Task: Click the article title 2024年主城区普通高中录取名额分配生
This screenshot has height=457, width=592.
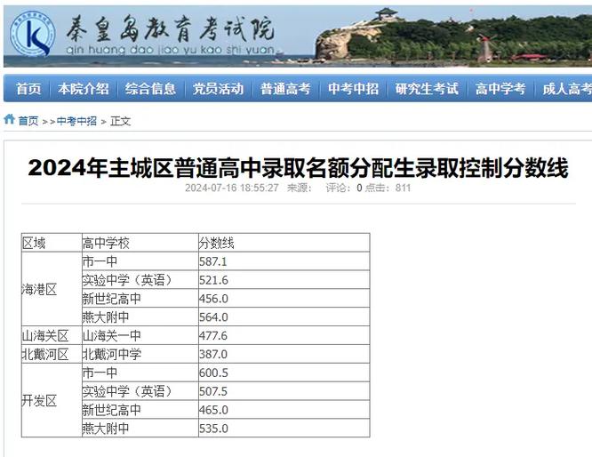Action: [x=299, y=168]
